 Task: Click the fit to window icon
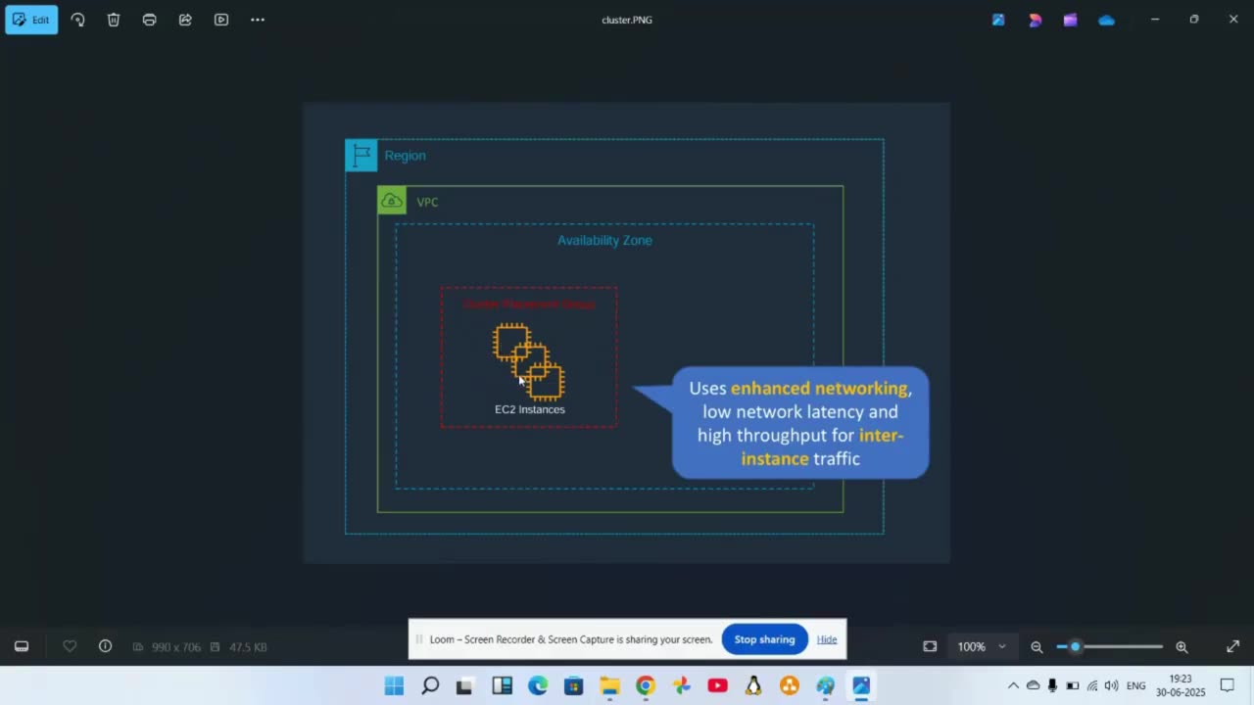pos(930,646)
